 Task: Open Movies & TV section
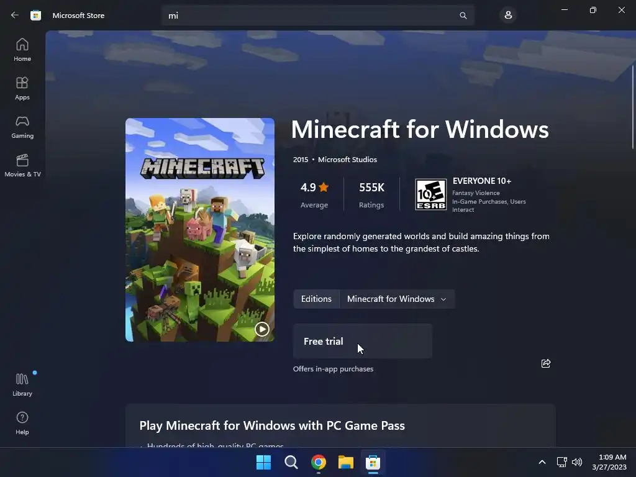point(22,165)
